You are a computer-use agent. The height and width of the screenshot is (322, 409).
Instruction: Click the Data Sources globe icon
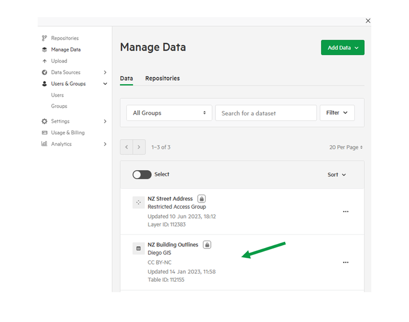pyautogui.click(x=44, y=72)
